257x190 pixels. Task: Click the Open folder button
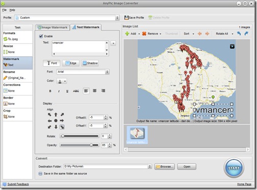[x=187, y=167]
